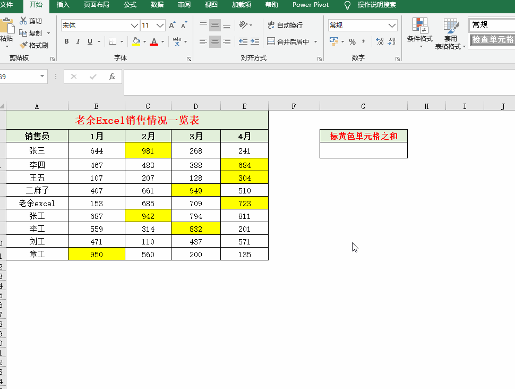The height and width of the screenshot is (389, 515).
Task: Click the lightbulb tell-me icon
Action: tap(347, 5)
